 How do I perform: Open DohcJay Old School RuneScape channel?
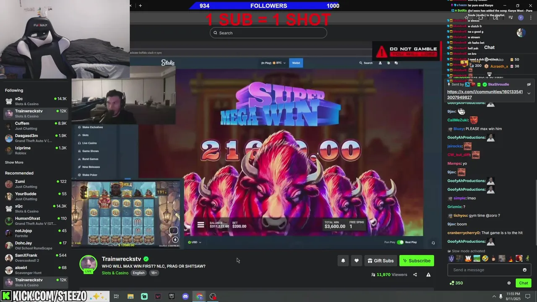pos(35,245)
